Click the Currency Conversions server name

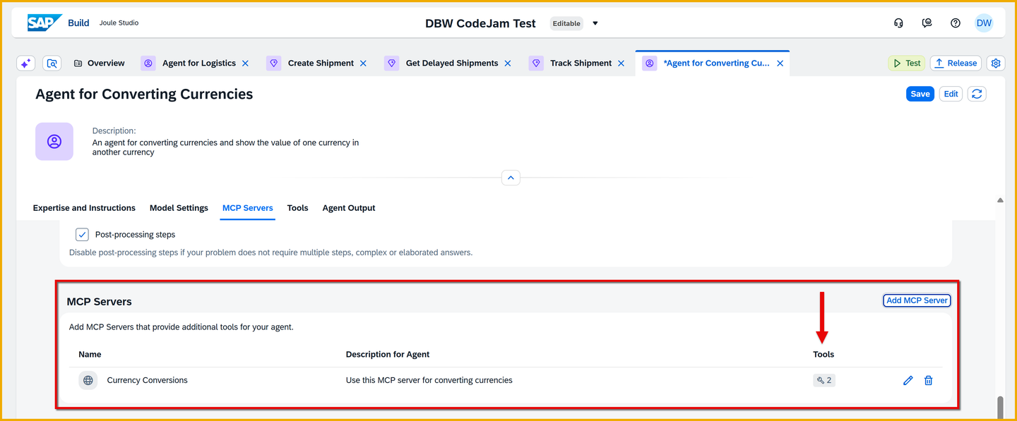[x=148, y=381]
